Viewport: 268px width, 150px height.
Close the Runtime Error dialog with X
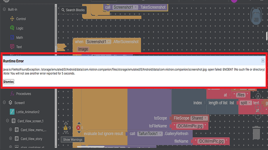pos(263,60)
